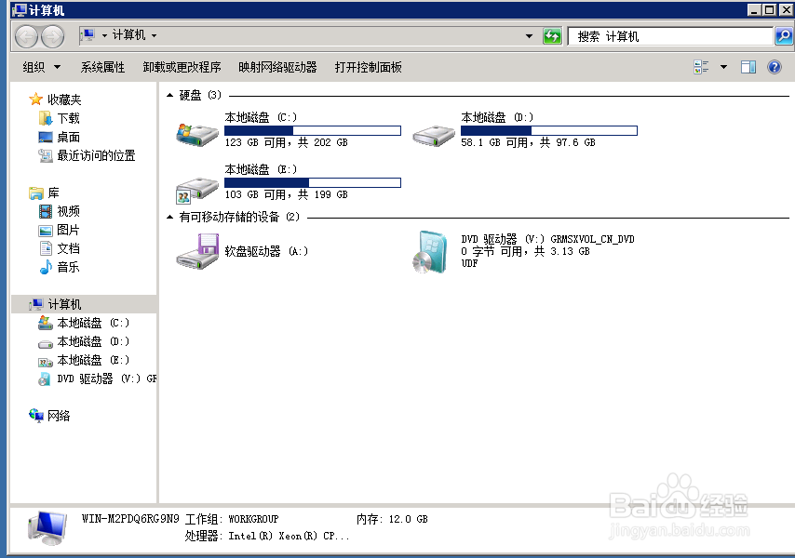Click the Favorites star icon in sidebar
Image resolution: width=795 pixels, height=558 pixels.
(35, 99)
